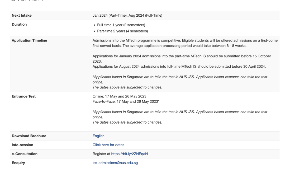Click the 'Click here for dates' link

(x=108, y=145)
